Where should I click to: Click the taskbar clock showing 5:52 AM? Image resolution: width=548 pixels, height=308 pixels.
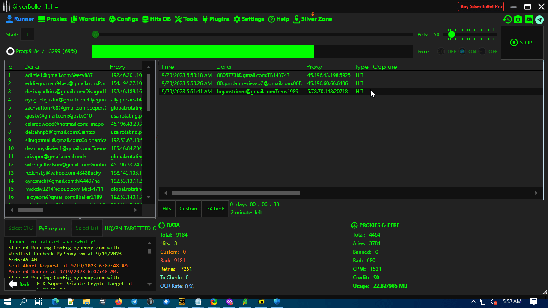(512, 302)
